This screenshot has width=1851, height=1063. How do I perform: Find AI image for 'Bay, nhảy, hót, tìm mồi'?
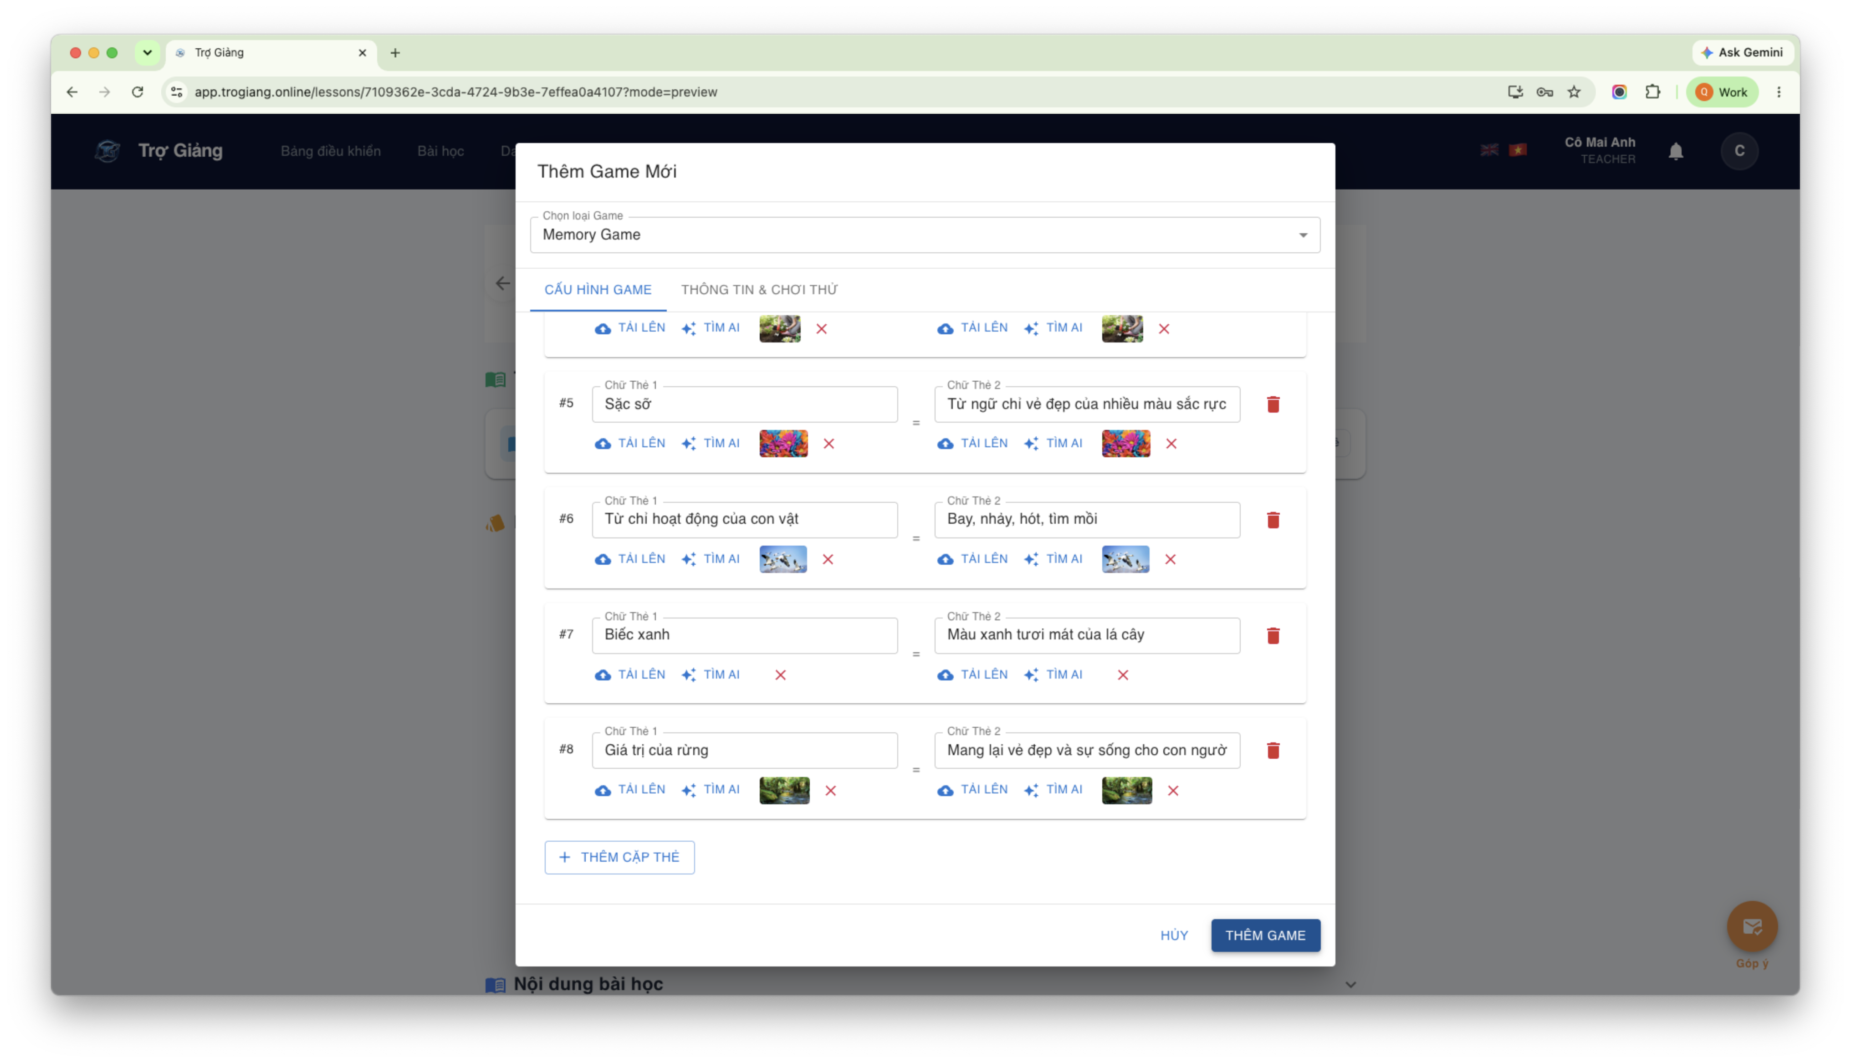click(1053, 558)
